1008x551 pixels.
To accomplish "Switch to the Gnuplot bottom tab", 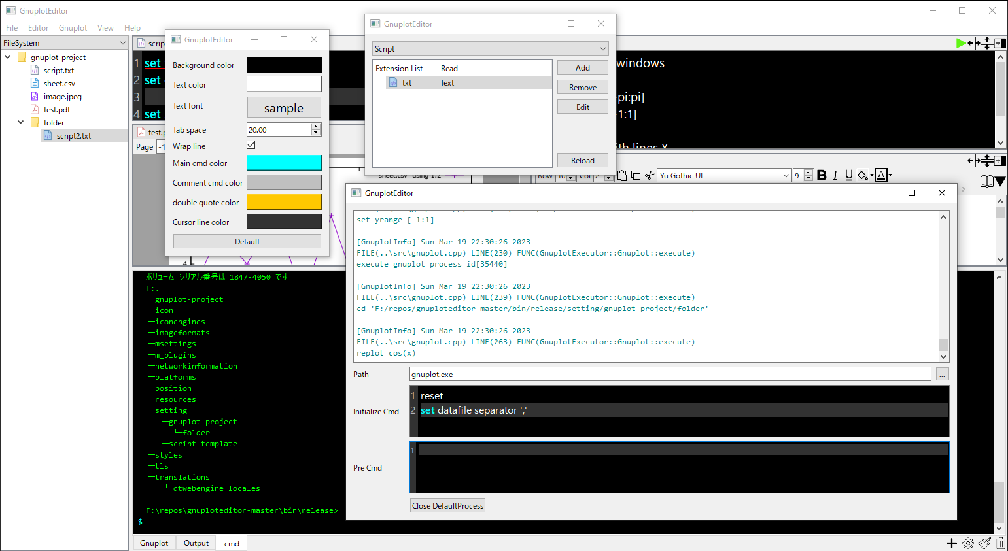I will tap(154, 543).
